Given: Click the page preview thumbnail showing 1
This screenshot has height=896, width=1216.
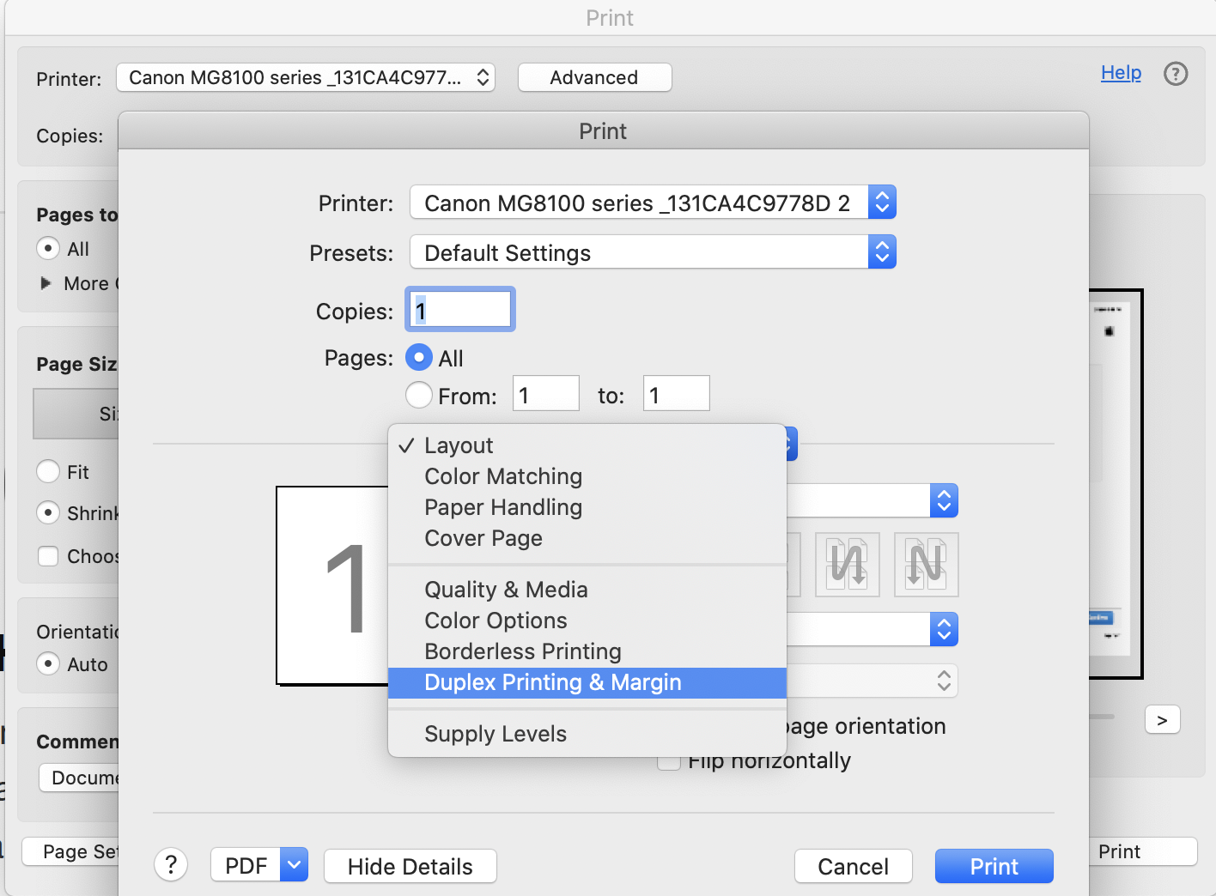Looking at the screenshot, I should 335,585.
